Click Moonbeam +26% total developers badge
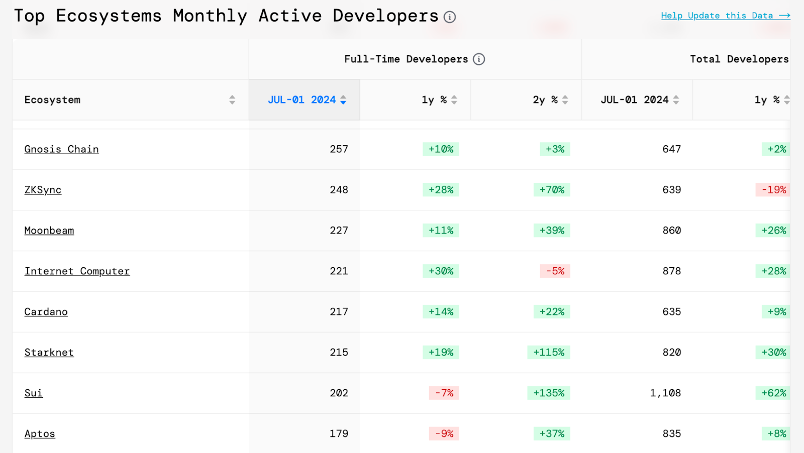The height and width of the screenshot is (453, 804). [x=773, y=231]
